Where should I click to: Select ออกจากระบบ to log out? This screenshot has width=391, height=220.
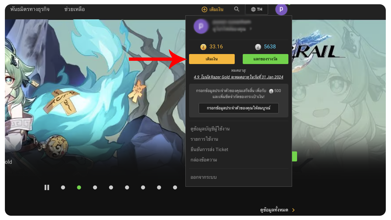[x=203, y=177]
